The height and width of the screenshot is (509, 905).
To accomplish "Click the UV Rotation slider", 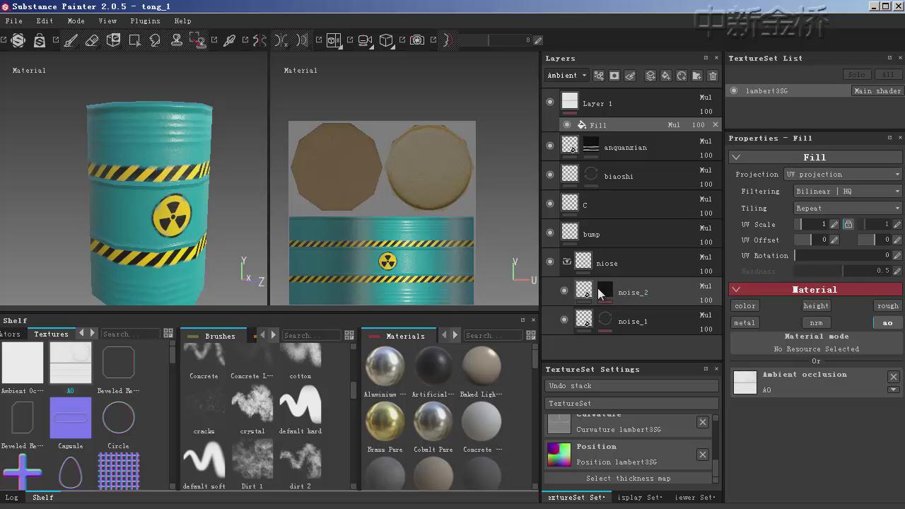I will pos(843,256).
